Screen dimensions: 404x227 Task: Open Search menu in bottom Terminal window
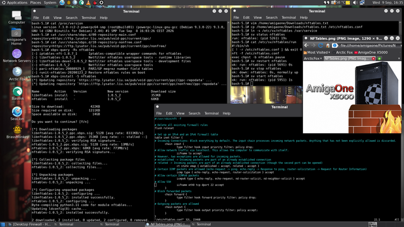[194, 113]
